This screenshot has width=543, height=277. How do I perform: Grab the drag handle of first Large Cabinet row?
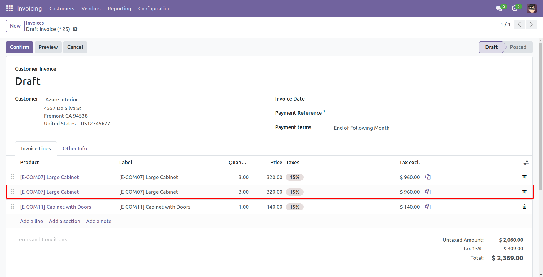tap(12, 177)
